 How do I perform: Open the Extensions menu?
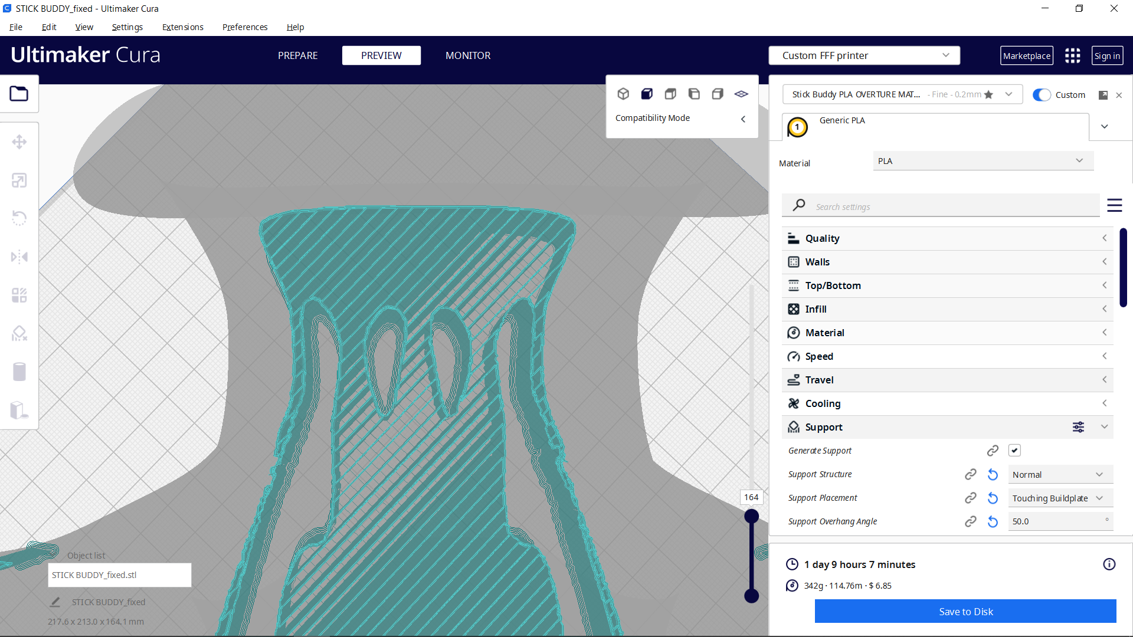(x=182, y=27)
